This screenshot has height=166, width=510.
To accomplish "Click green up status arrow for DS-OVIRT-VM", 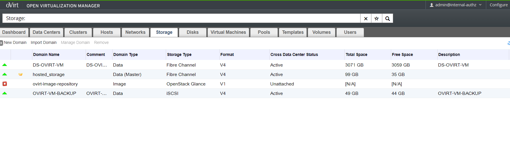I will click(x=5, y=65).
